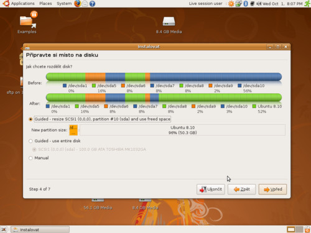
Task: Click the orange update notifier sun icon
Action: pos(231,4)
